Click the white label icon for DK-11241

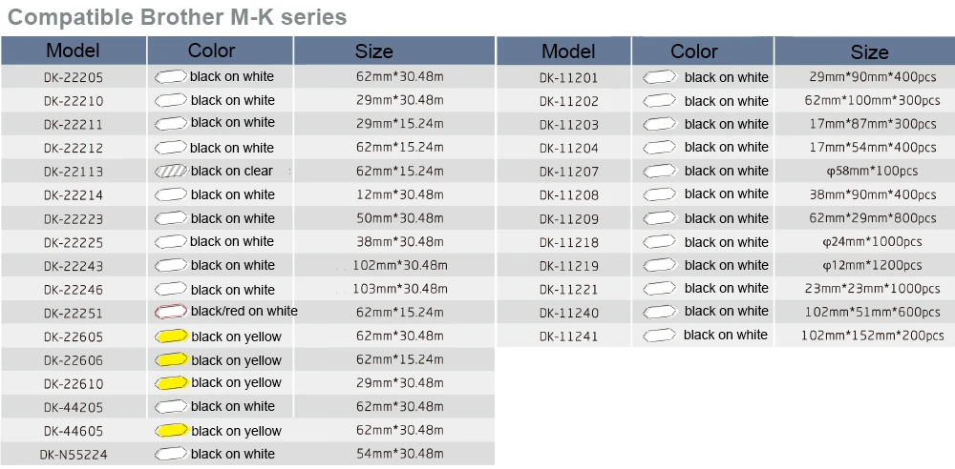coord(660,335)
